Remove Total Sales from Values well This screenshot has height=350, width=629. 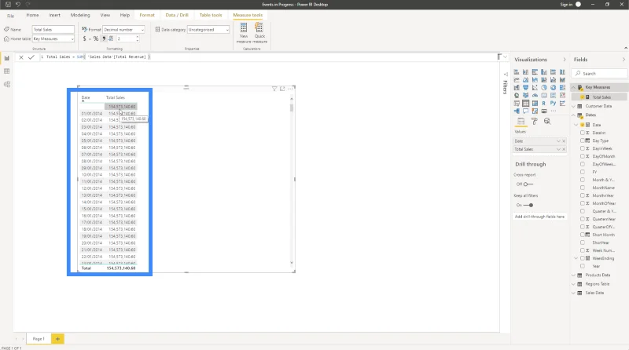pos(564,149)
